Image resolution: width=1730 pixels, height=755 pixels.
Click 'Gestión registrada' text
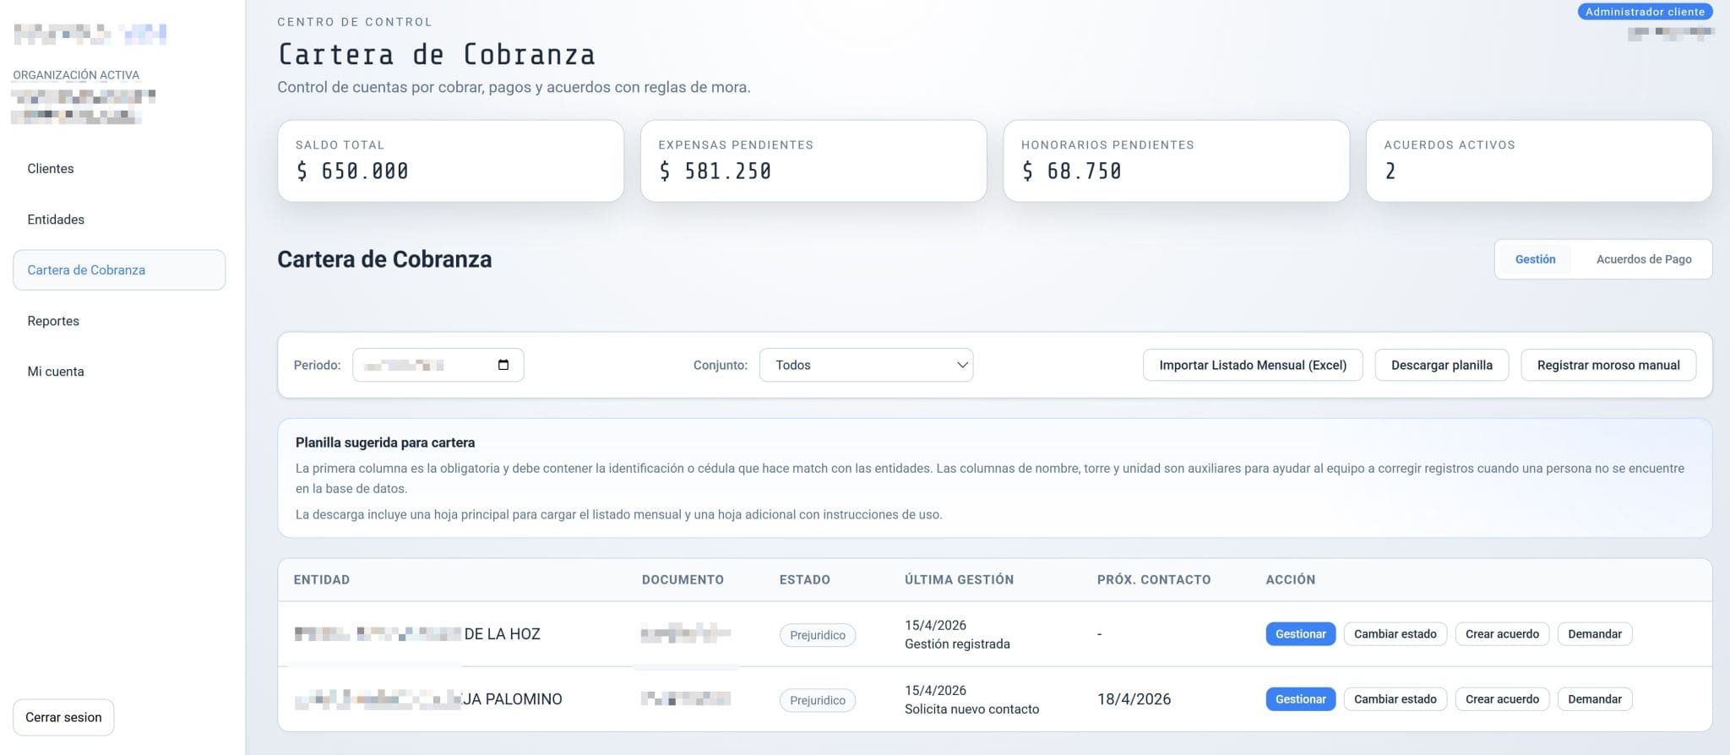(957, 644)
